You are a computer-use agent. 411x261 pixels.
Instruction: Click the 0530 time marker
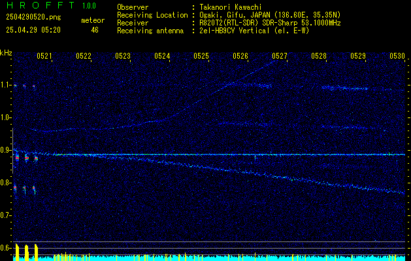[397, 56]
